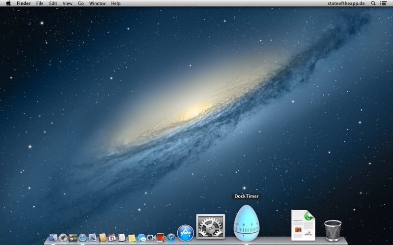Open the Window menu

(x=97, y=3)
